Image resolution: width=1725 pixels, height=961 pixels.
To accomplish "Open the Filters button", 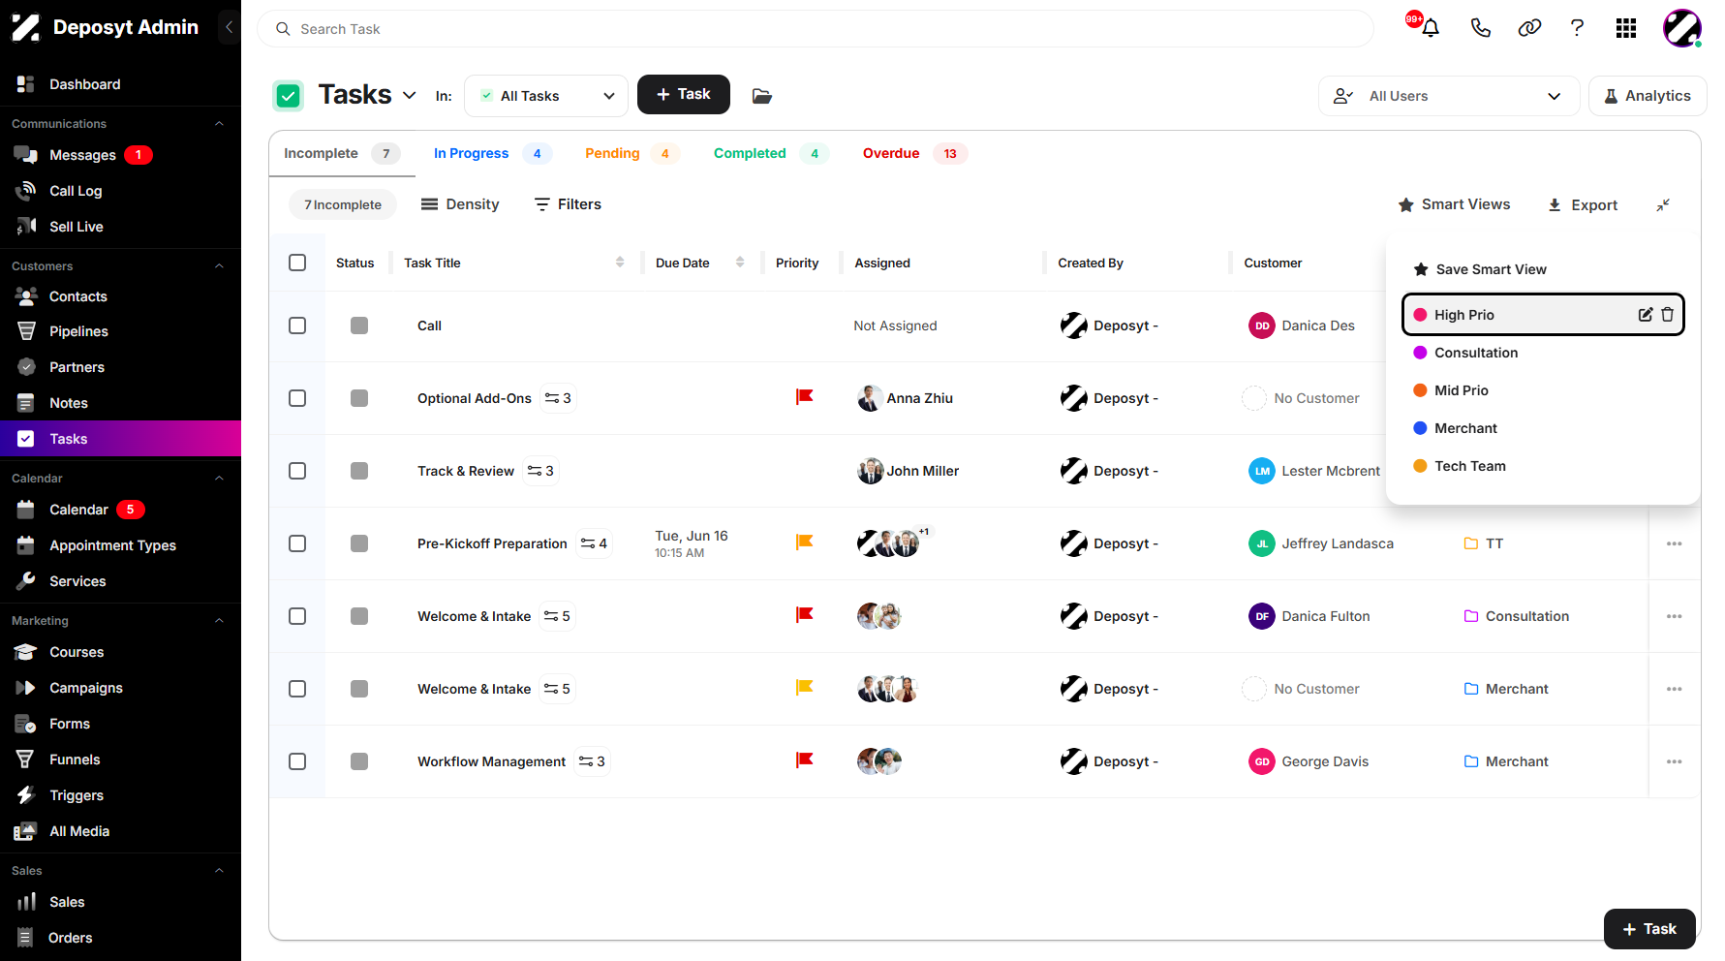I will click(x=569, y=204).
